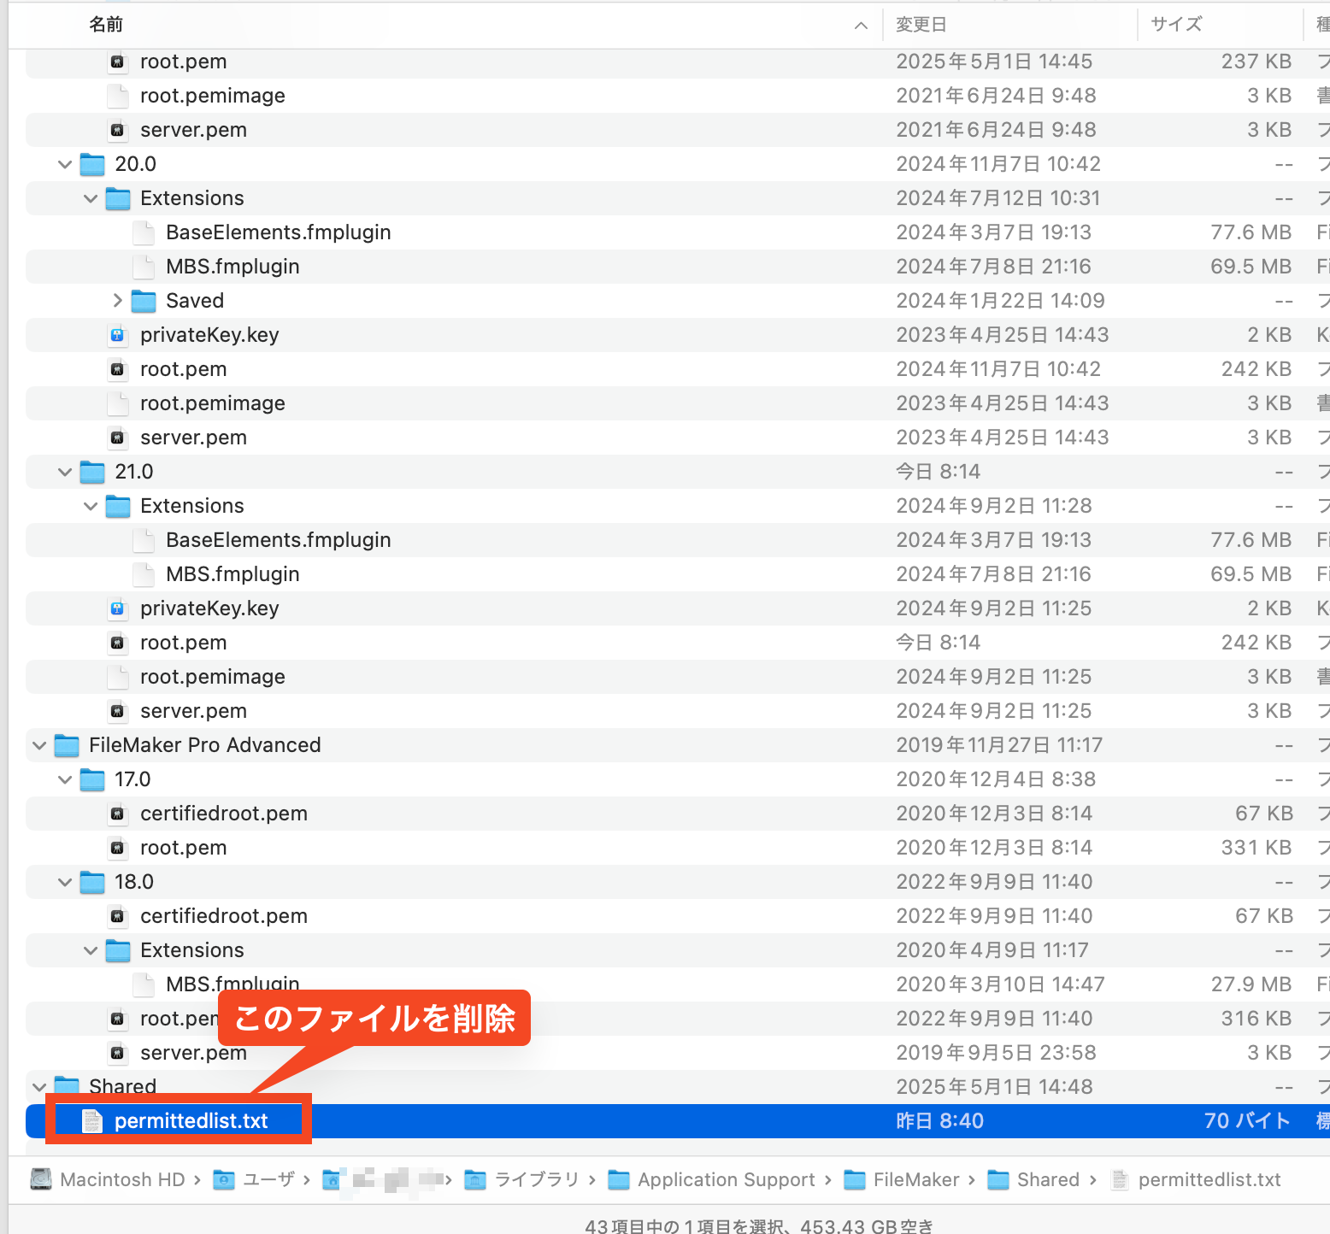Click the permittedlist.txt file icon in the list
The height and width of the screenshot is (1234, 1330).
click(91, 1121)
